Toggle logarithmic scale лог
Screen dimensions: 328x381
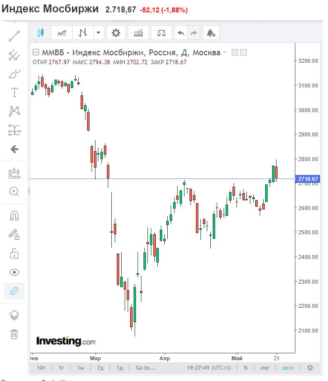click(265, 368)
